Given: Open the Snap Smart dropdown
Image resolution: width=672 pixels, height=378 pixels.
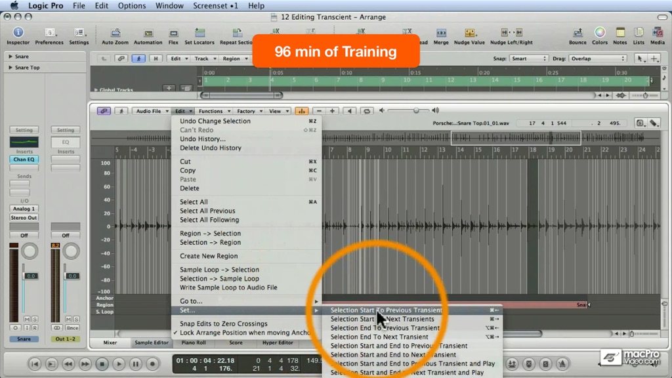Looking at the screenshot, I should click(x=528, y=58).
